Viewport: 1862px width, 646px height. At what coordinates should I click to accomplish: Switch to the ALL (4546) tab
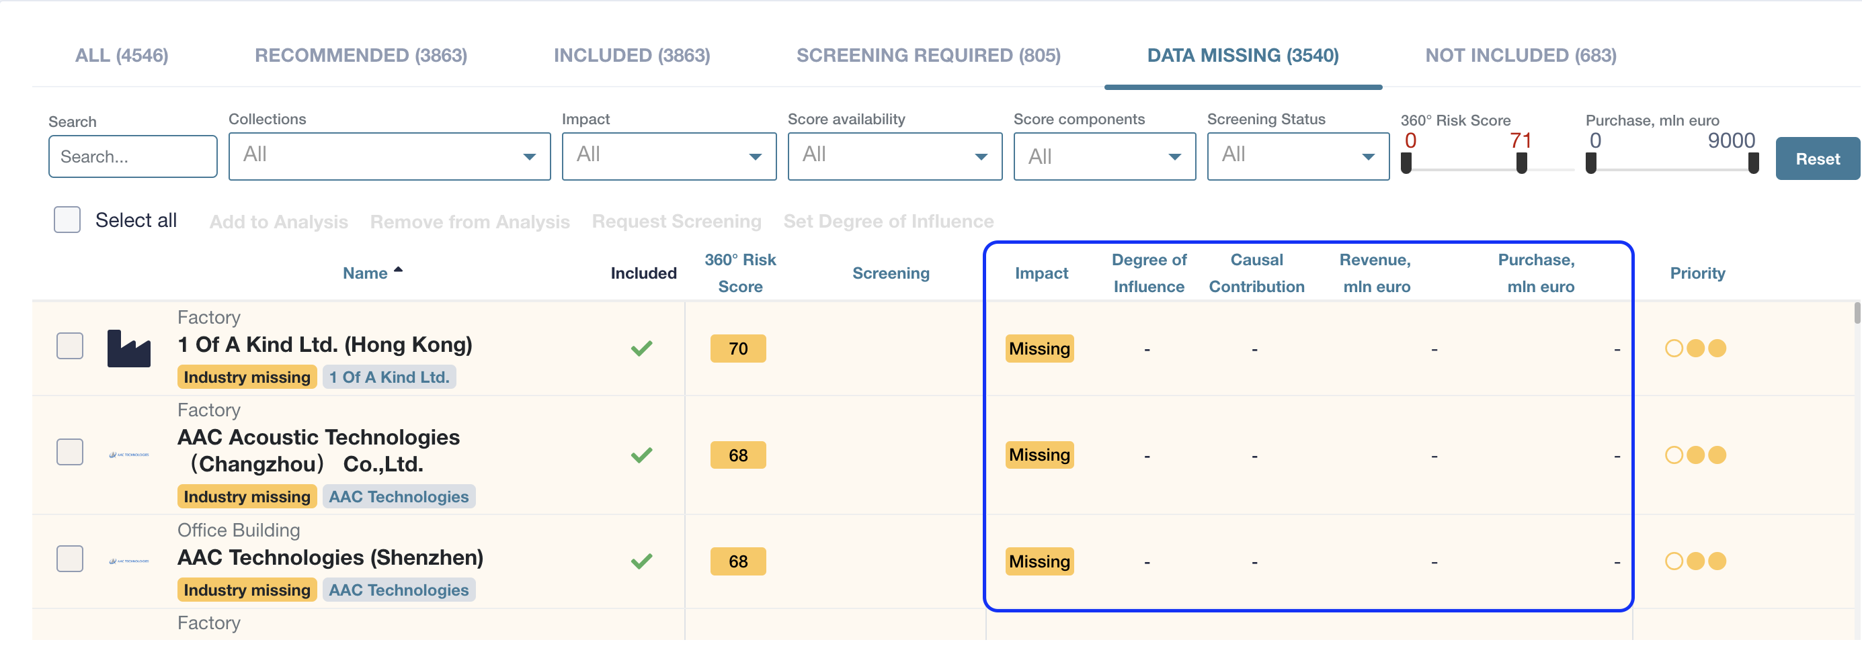(x=122, y=56)
